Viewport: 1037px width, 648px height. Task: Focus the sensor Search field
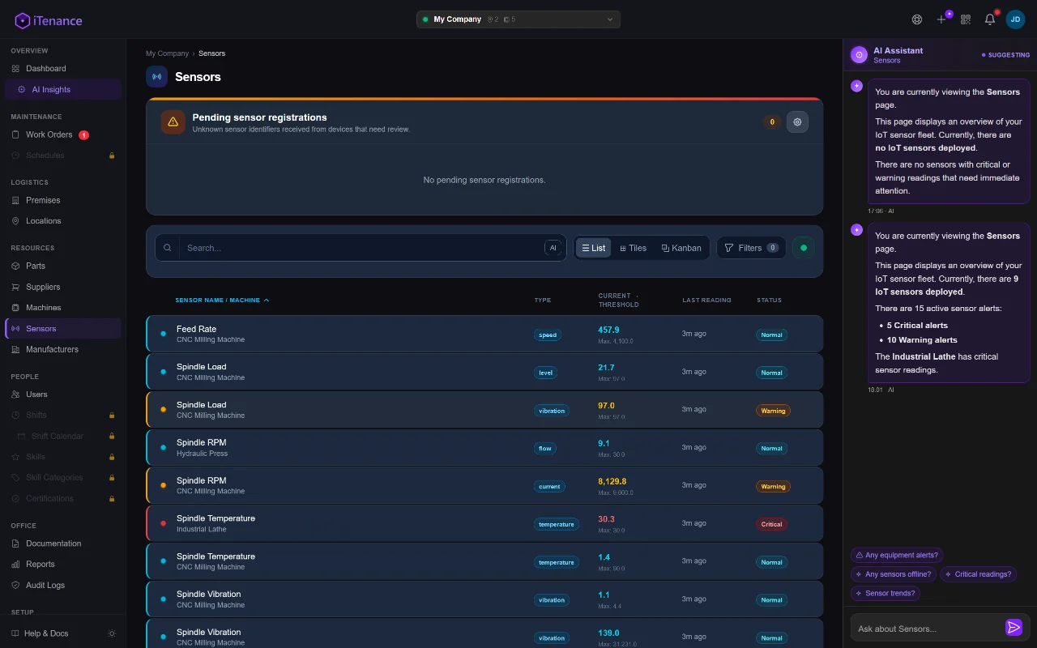click(361, 248)
